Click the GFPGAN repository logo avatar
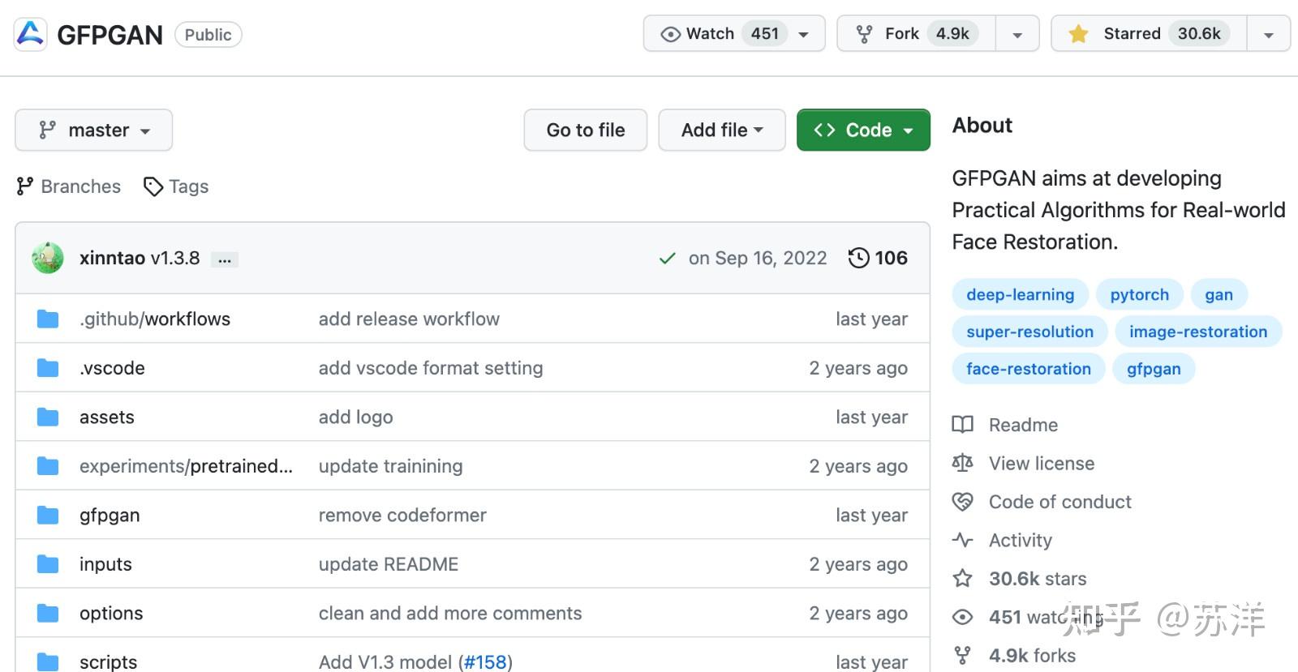The height and width of the screenshot is (672, 1298). coord(30,34)
